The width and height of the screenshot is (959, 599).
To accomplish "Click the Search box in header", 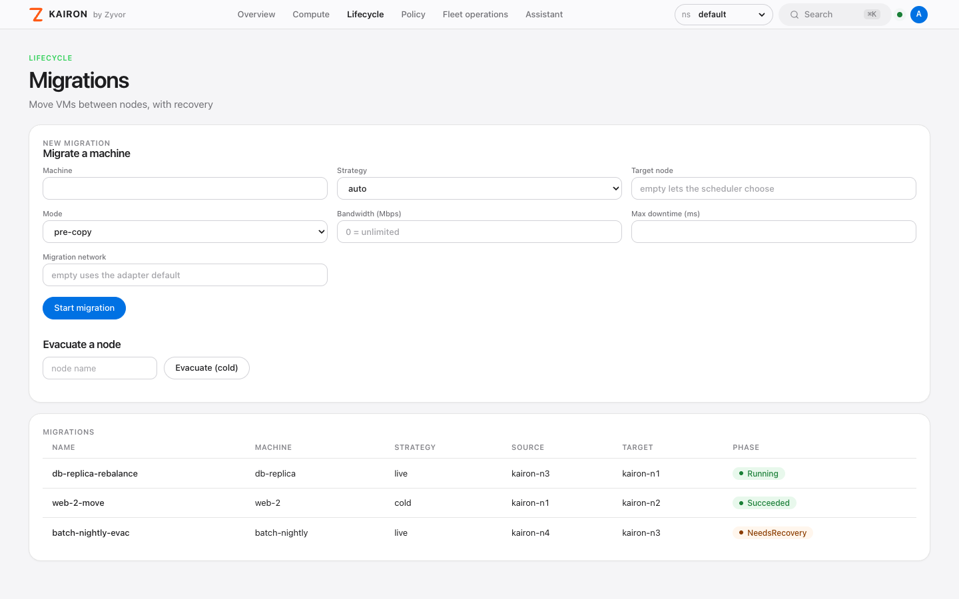I will (x=834, y=15).
